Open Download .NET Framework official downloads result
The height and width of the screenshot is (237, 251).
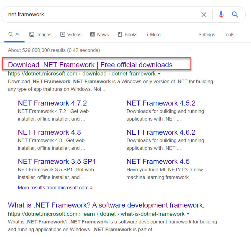click(90, 65)
